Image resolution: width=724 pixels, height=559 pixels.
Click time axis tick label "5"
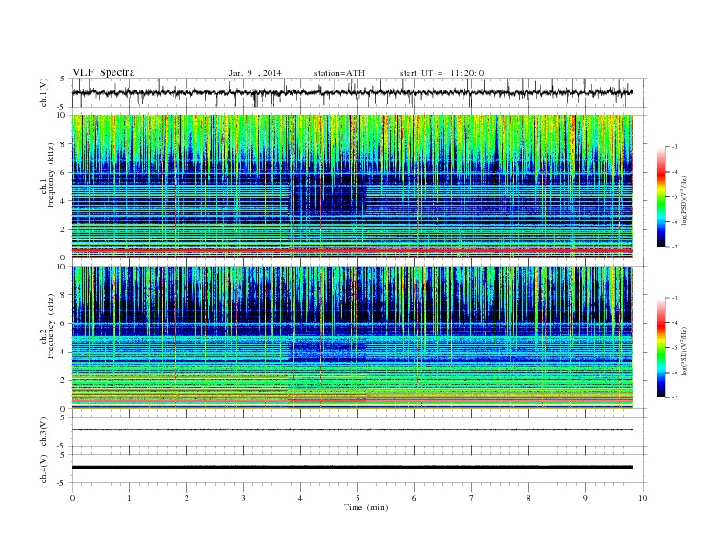point(357,498)
